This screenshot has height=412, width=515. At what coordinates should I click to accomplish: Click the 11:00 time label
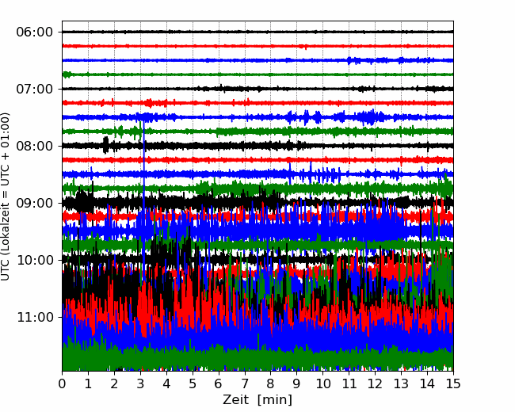point(35,318)
